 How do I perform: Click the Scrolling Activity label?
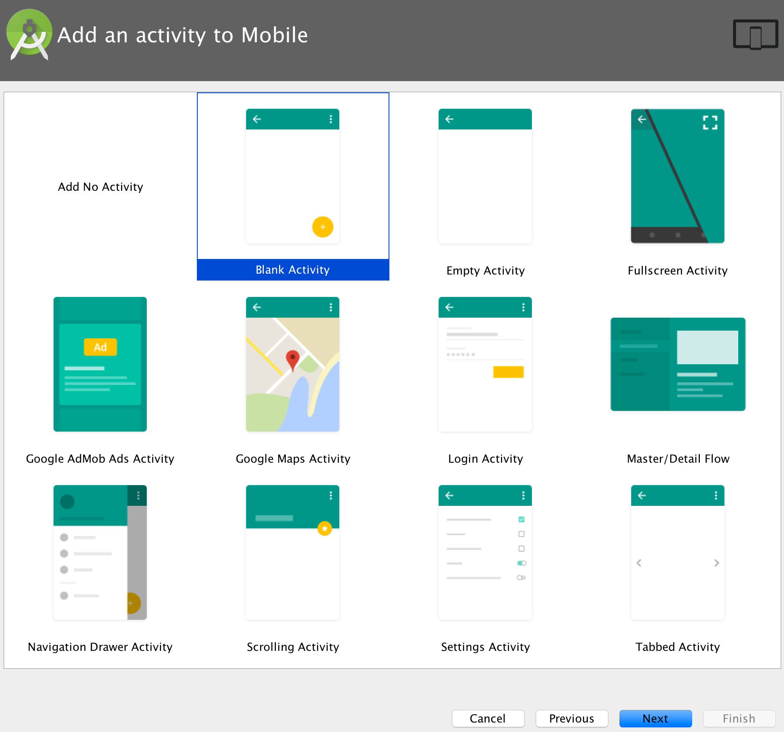click(293, 647)
